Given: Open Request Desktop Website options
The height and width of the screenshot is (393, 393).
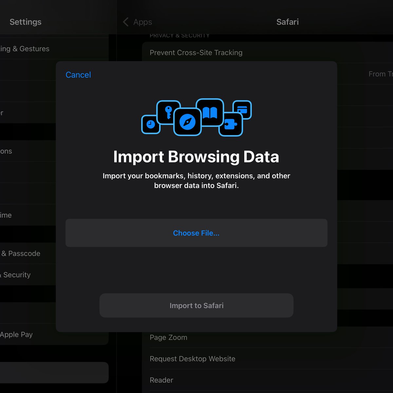Looking at the screenshot, I should 192,359.
